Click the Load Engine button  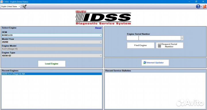(x=52, y=64)
